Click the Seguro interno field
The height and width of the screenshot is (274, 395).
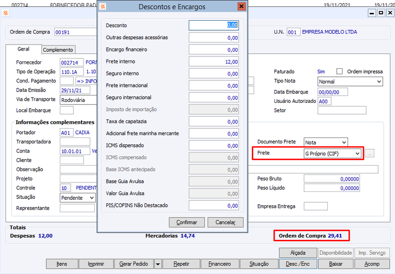[214, 74]
